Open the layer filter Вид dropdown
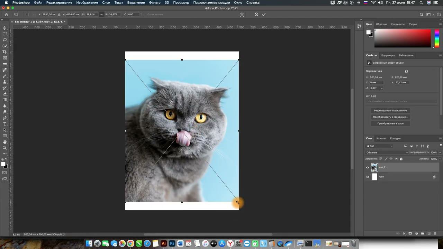This screenshot has height=249, width=443. point(380,146)
